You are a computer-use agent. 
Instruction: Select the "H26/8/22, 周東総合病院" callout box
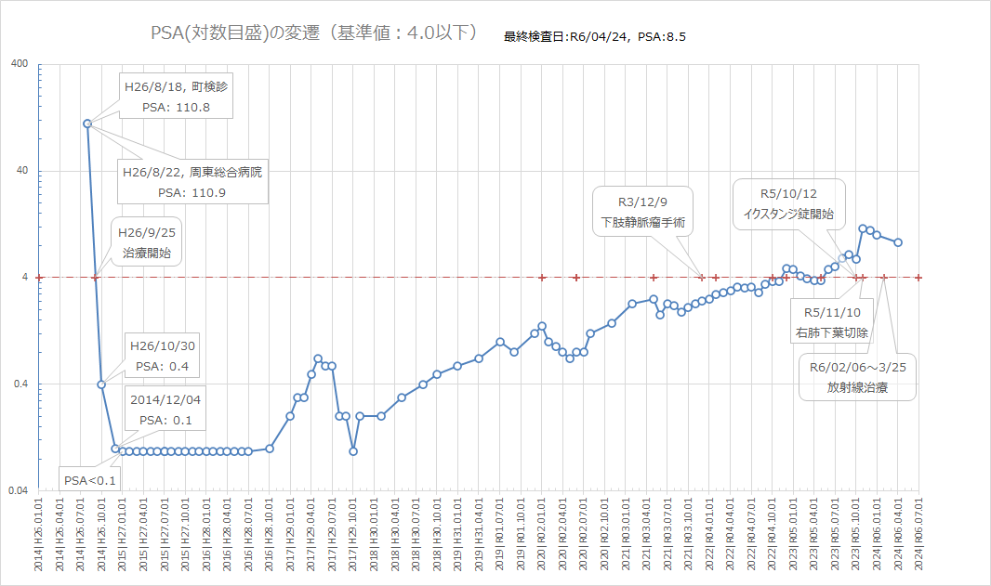(x=192, y=182)
